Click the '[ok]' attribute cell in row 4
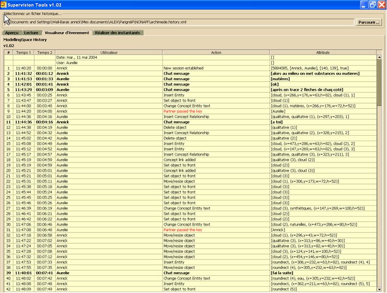387x293 pixels. click(x=323, y=84)
